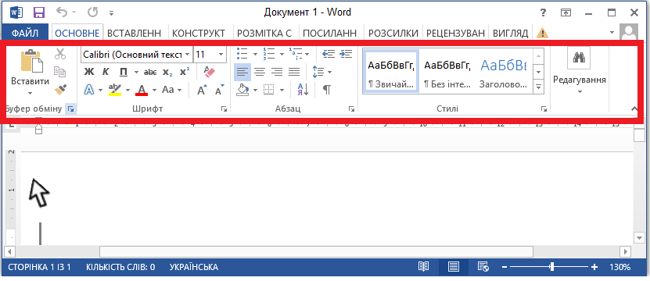Click the Sort A-Z icon
The image size is (650, 281).
(303, 90)
